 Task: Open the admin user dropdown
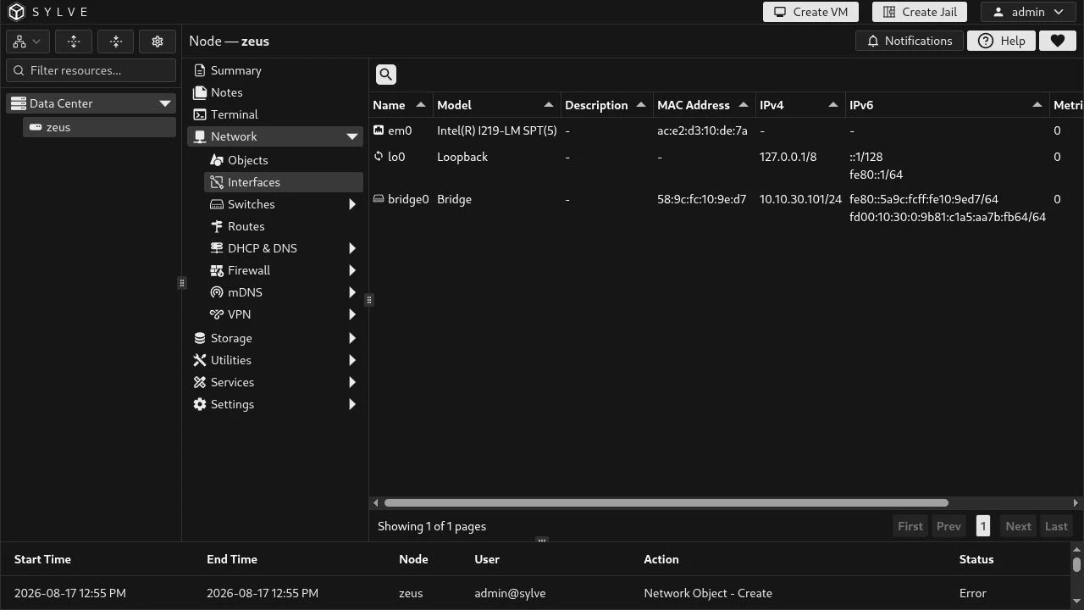click(x=1029, y=12)
